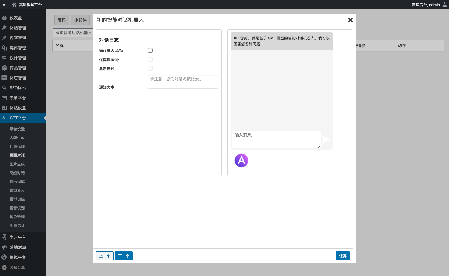The image size is (449, 276).
Task: Open 高级对话 submenu item
Action: coord(17,173)
